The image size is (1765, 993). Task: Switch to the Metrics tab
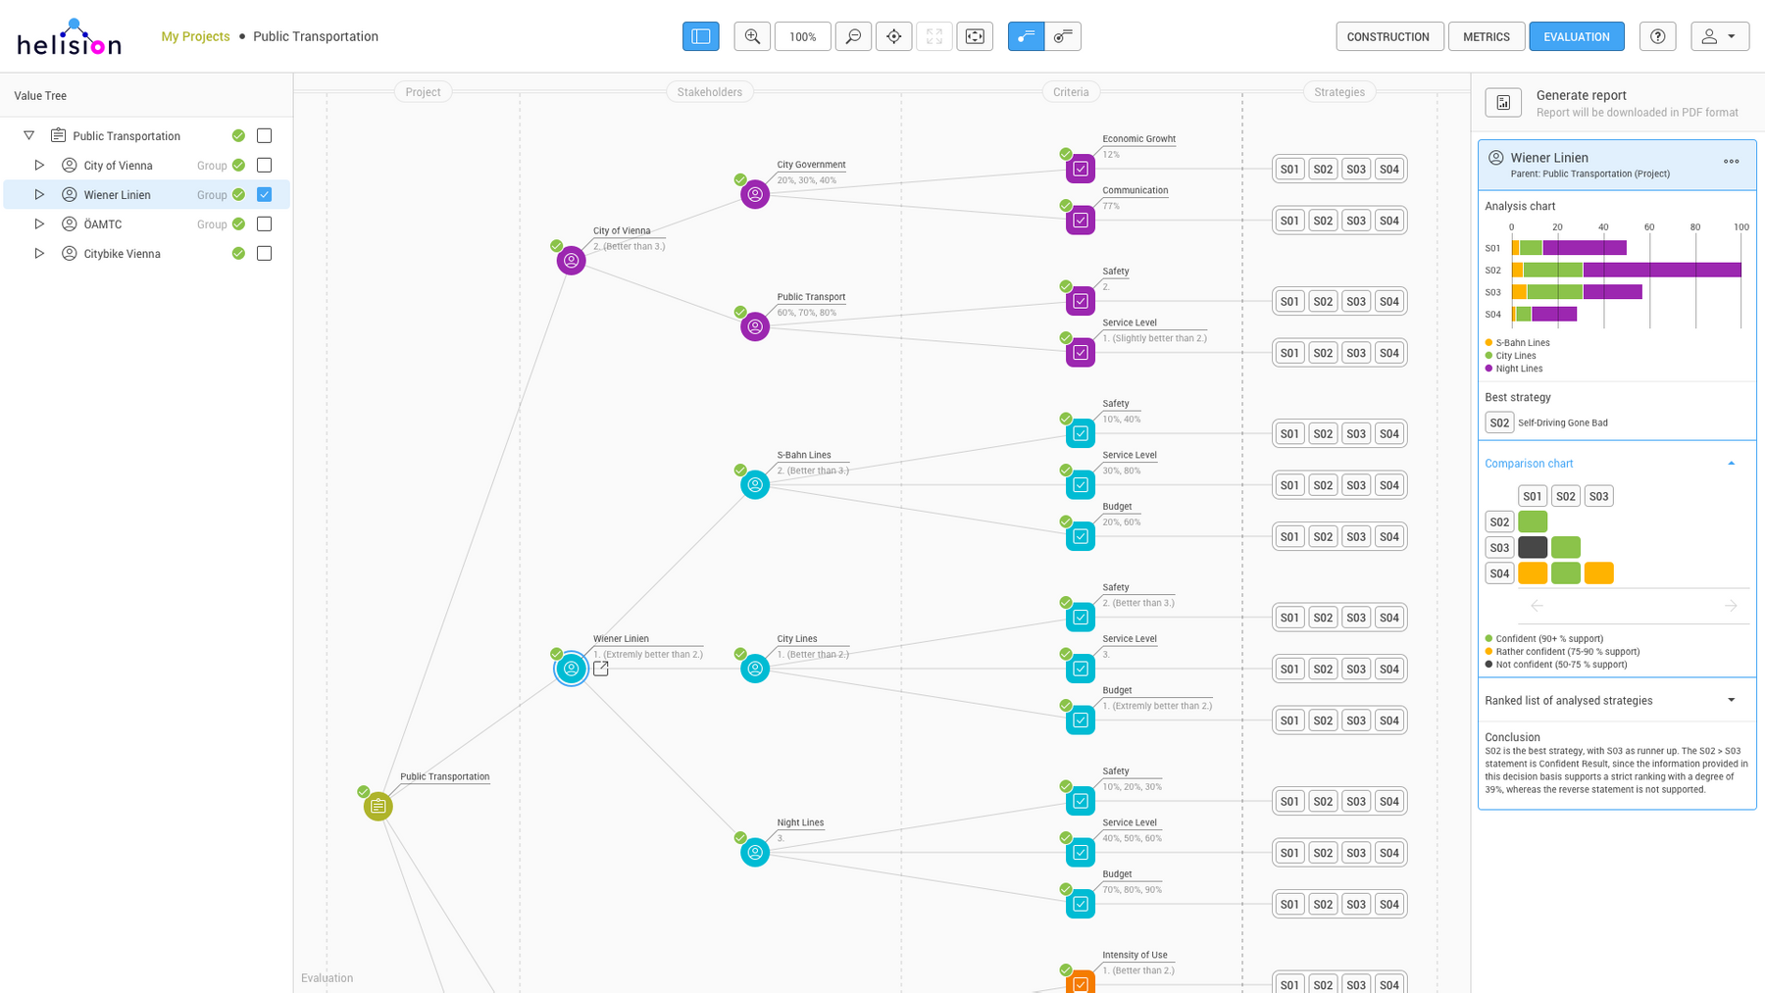click(1486, 36)
